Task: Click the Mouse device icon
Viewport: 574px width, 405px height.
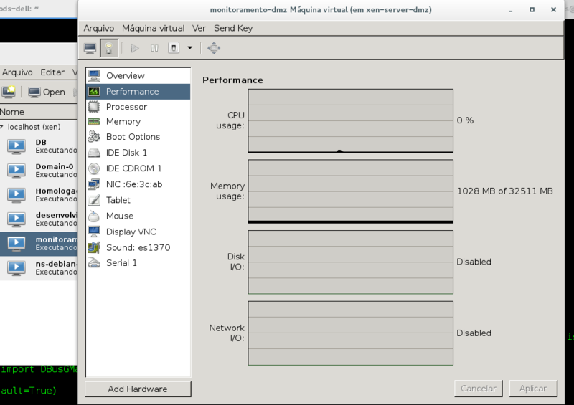Action: coord(94,216)
